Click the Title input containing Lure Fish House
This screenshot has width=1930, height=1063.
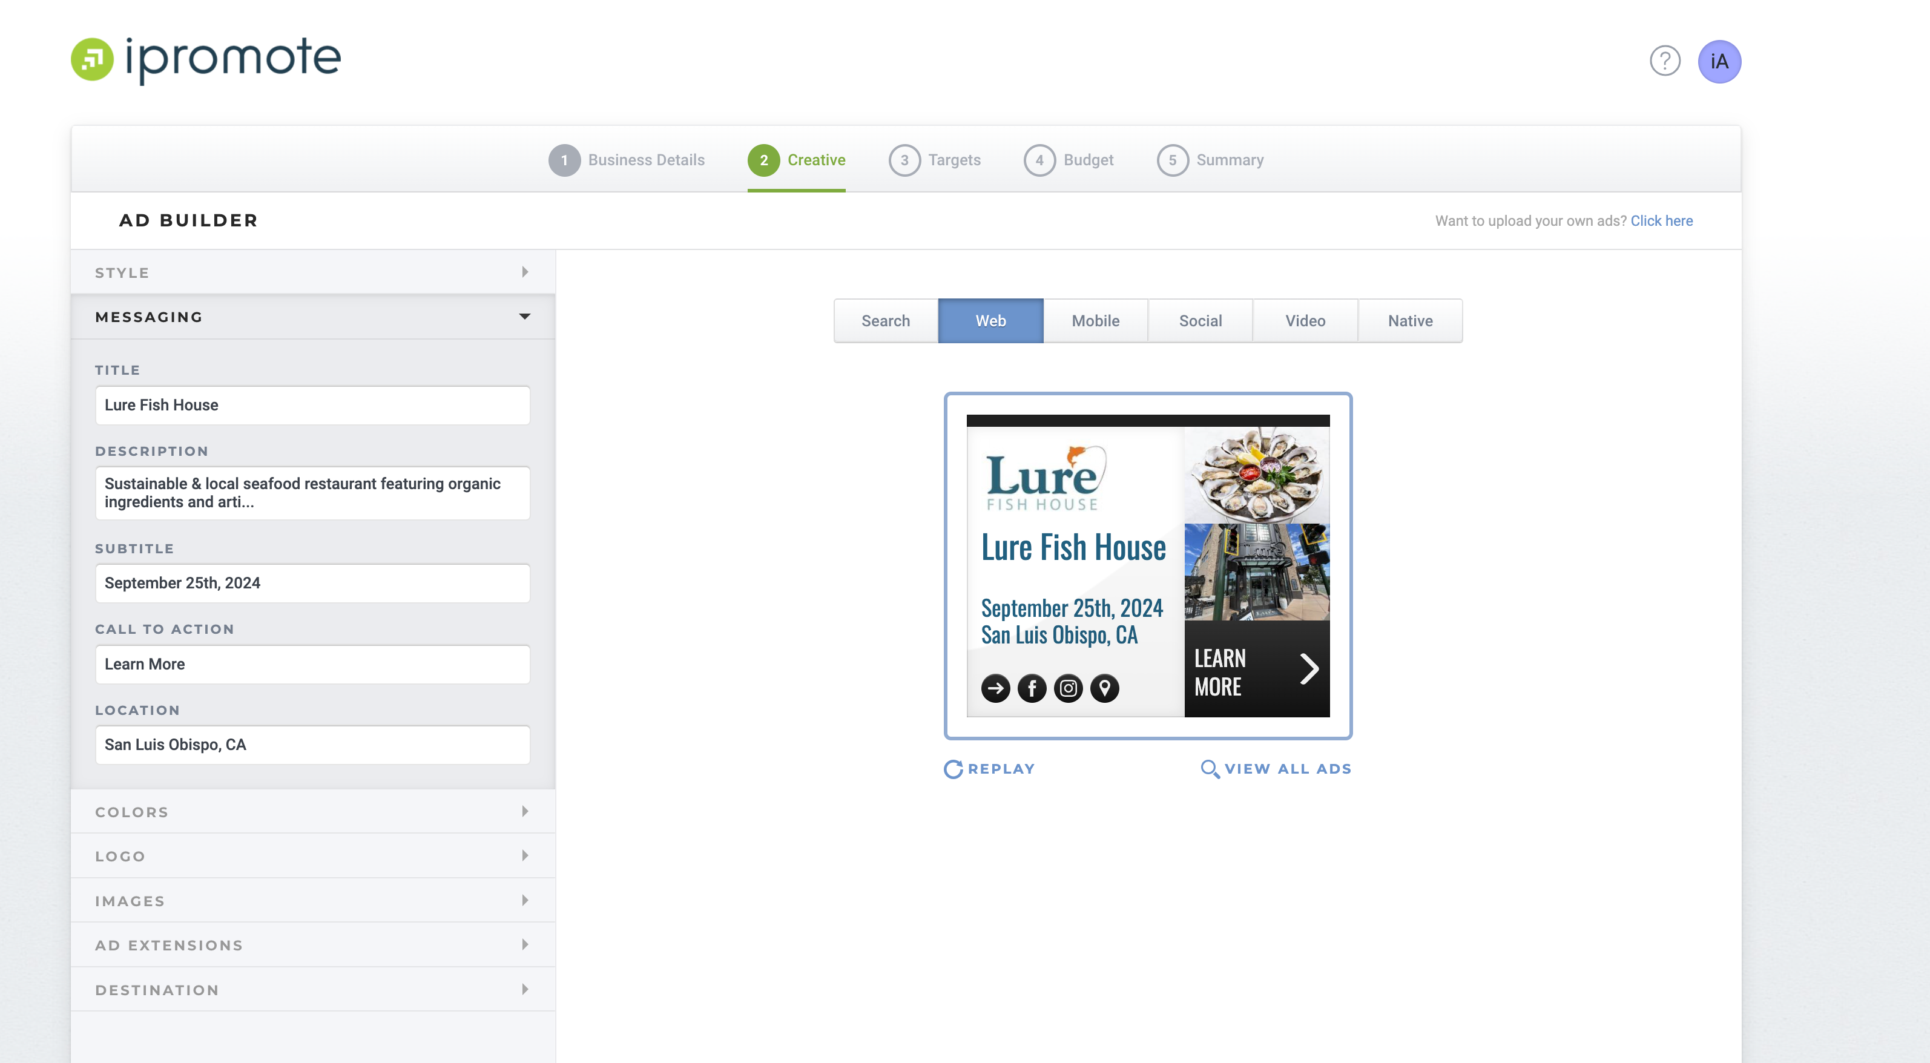tap(312, 405)
